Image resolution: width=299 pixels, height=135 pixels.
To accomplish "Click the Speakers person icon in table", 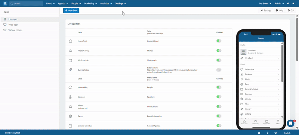I will [x=70, y=97].
